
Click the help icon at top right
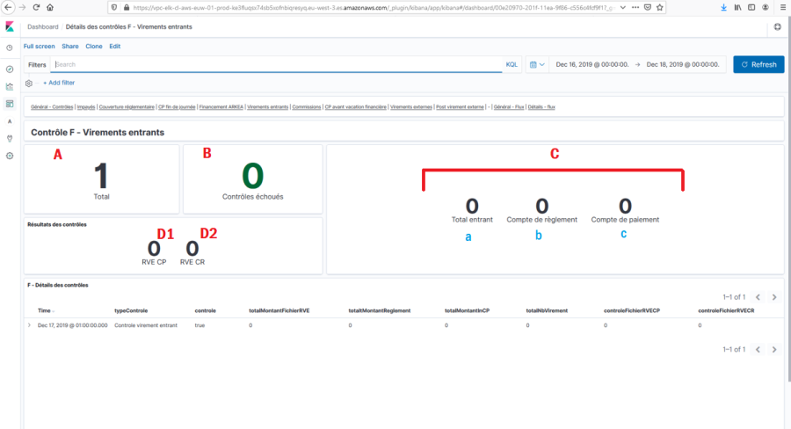pyautogui.click(x=778, y=27)
